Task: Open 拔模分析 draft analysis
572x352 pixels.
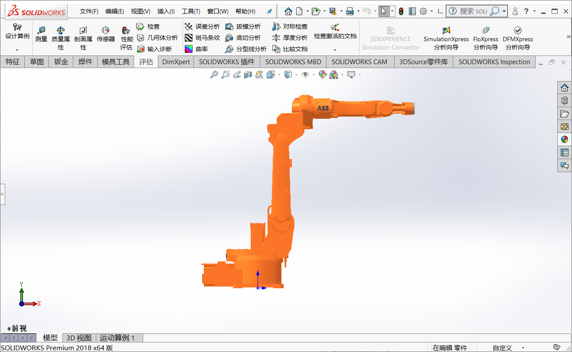Action: tap(243, 26)
